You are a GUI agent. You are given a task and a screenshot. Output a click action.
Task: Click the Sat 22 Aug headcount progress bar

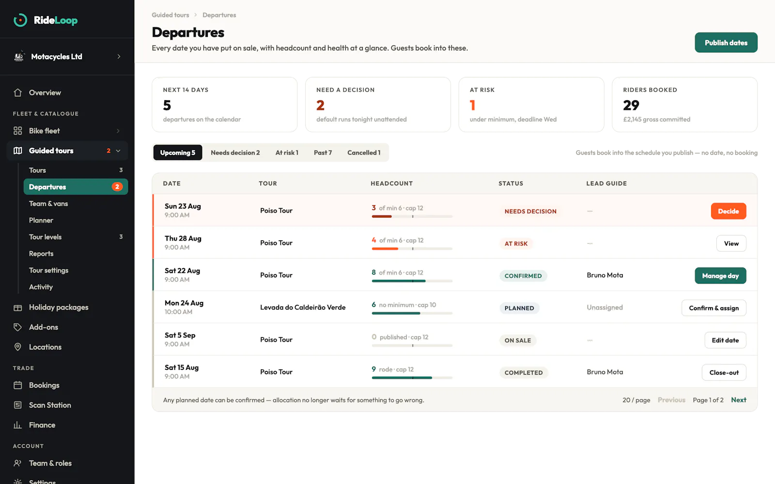click(x=412, y=281)
